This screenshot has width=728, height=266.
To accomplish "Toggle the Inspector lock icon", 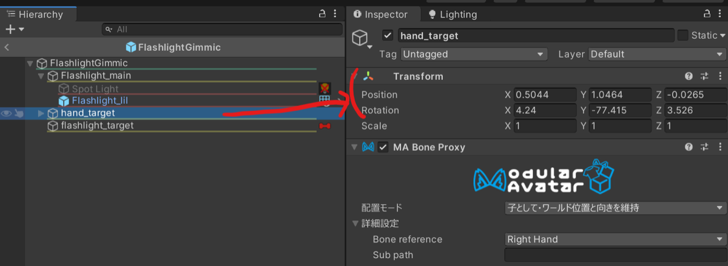I will click(x=707, y=13).
